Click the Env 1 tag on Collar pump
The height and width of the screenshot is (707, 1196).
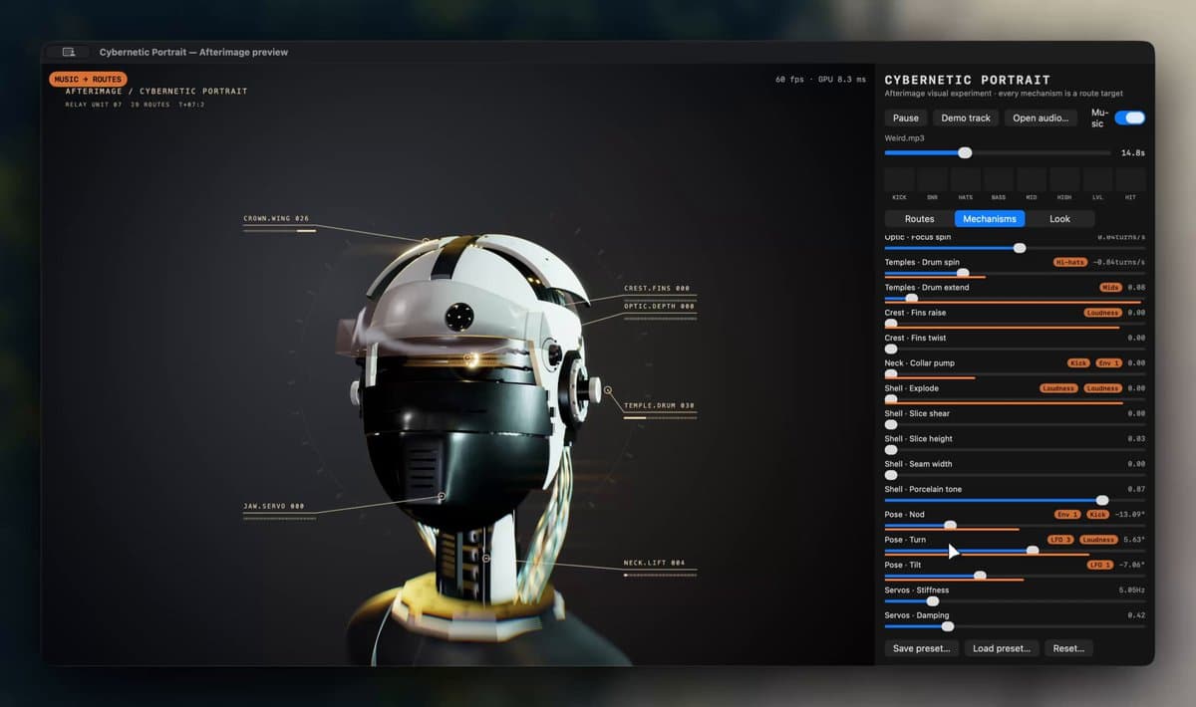1107,362
